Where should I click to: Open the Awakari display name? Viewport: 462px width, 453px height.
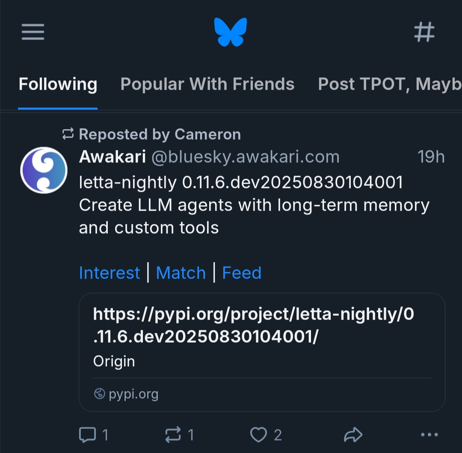[113, 157]
